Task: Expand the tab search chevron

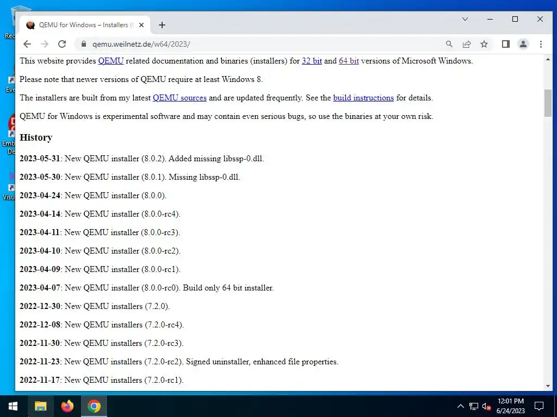Action: tap(465, 19)
